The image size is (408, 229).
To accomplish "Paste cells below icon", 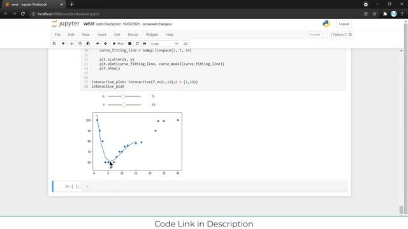I will (x=88, y=44).
